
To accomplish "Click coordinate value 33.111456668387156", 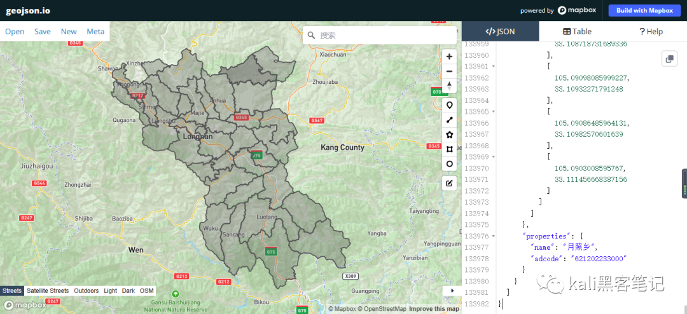I will [590, 179].
